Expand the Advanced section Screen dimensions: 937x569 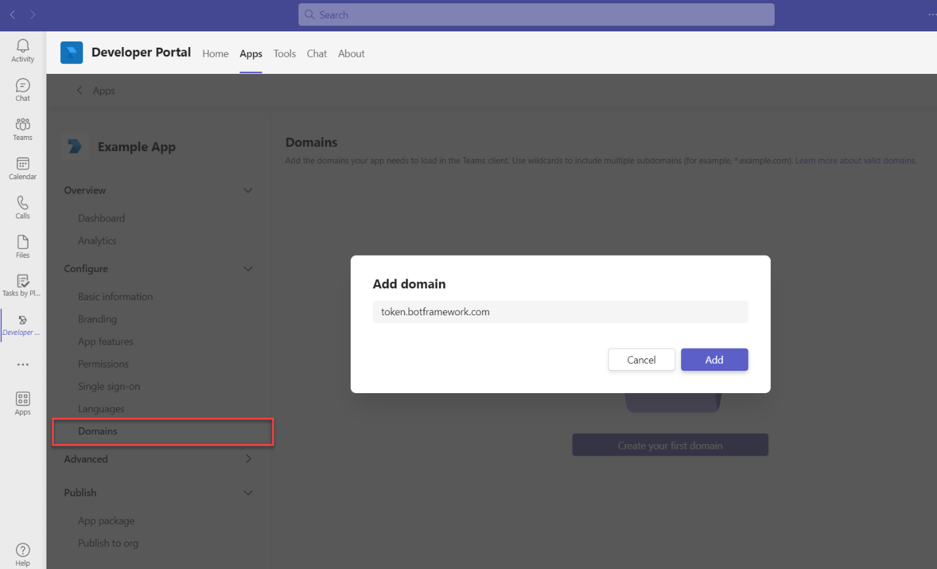tap(248, 458)
